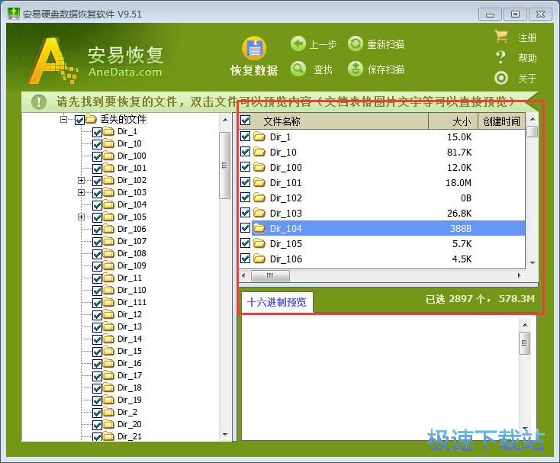560x463 pixels.
Task: Click file list horizontal scrollbar thumb
Action: [270, 275]
